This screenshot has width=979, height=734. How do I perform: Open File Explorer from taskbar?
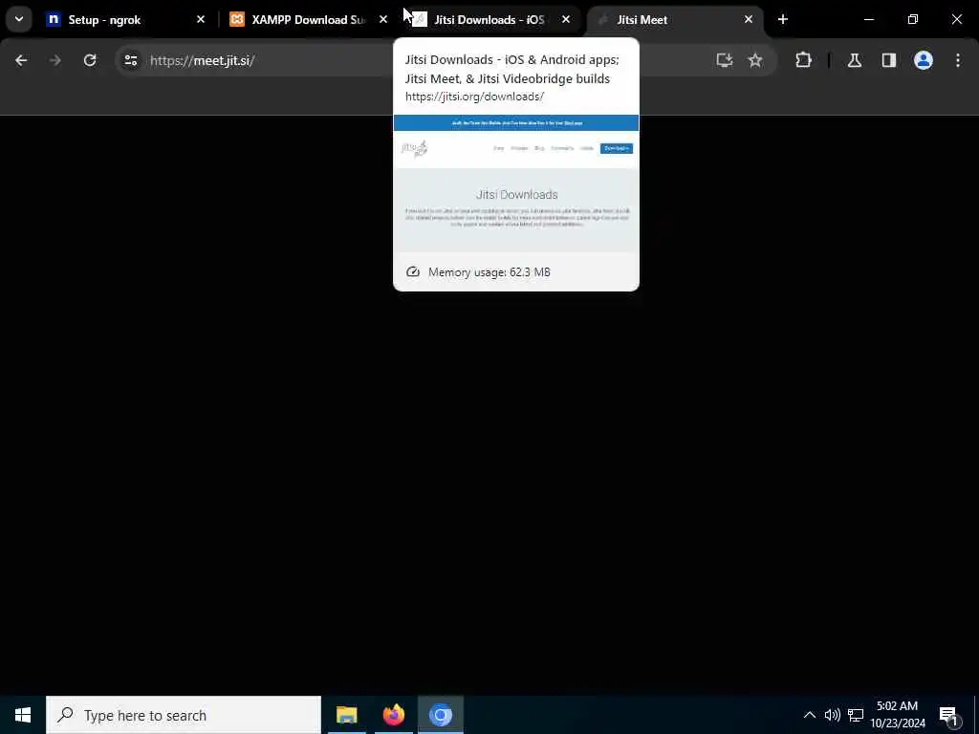coord(346,715)
